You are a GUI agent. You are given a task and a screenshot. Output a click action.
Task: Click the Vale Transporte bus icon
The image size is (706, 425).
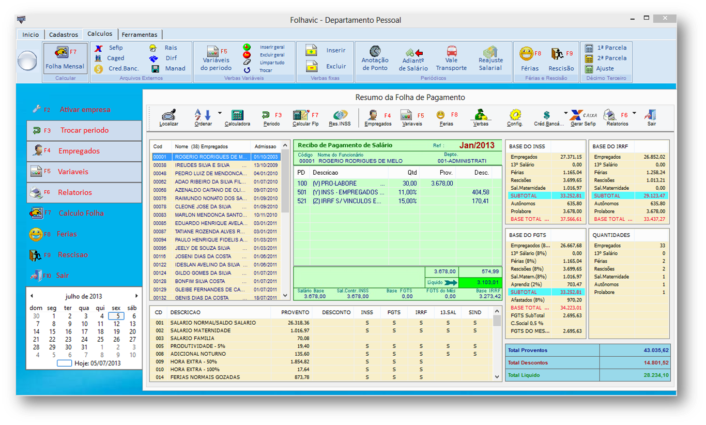click(x=451, y=52)
